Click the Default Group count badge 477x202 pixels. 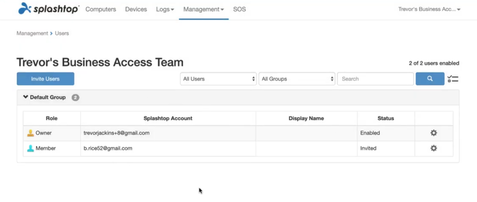pyautogui.click(x=76, y=97)
